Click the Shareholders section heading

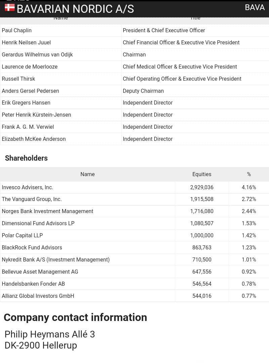26,158
